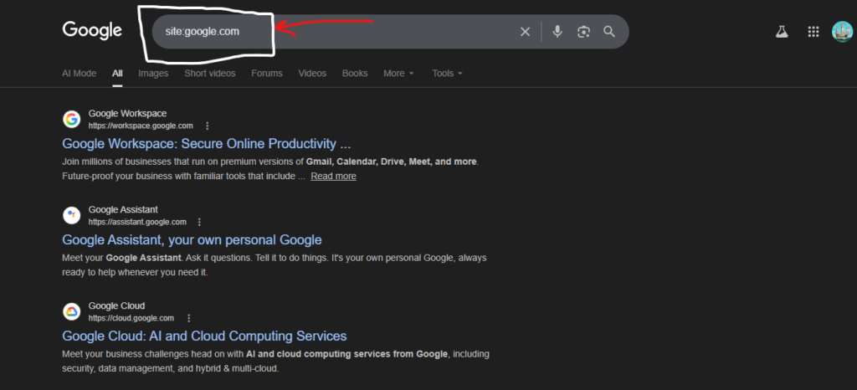
Task: Start voice search with the microphone icon
Action: coord(557,32)
